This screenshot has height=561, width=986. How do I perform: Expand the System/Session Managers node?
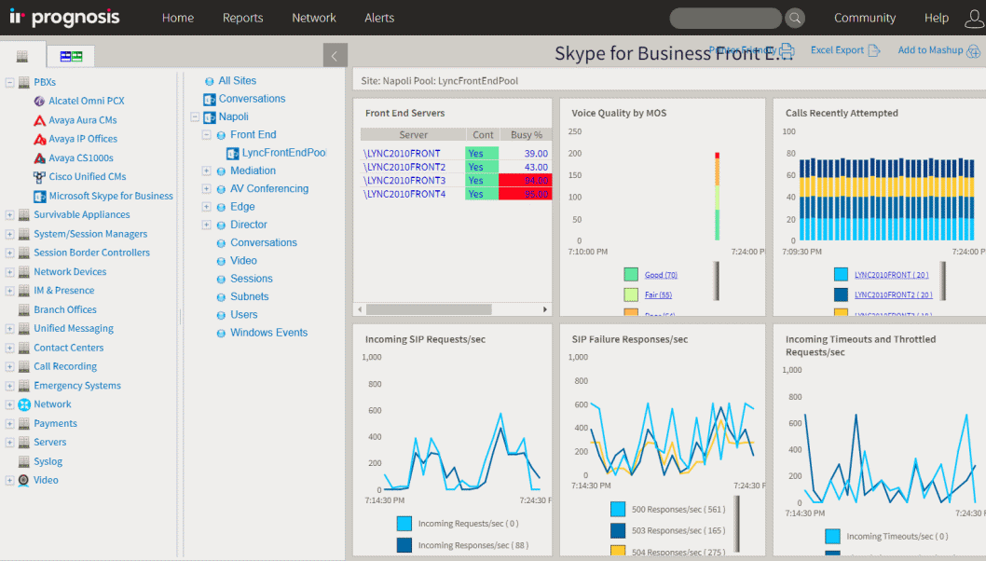[x=9, y=234]
